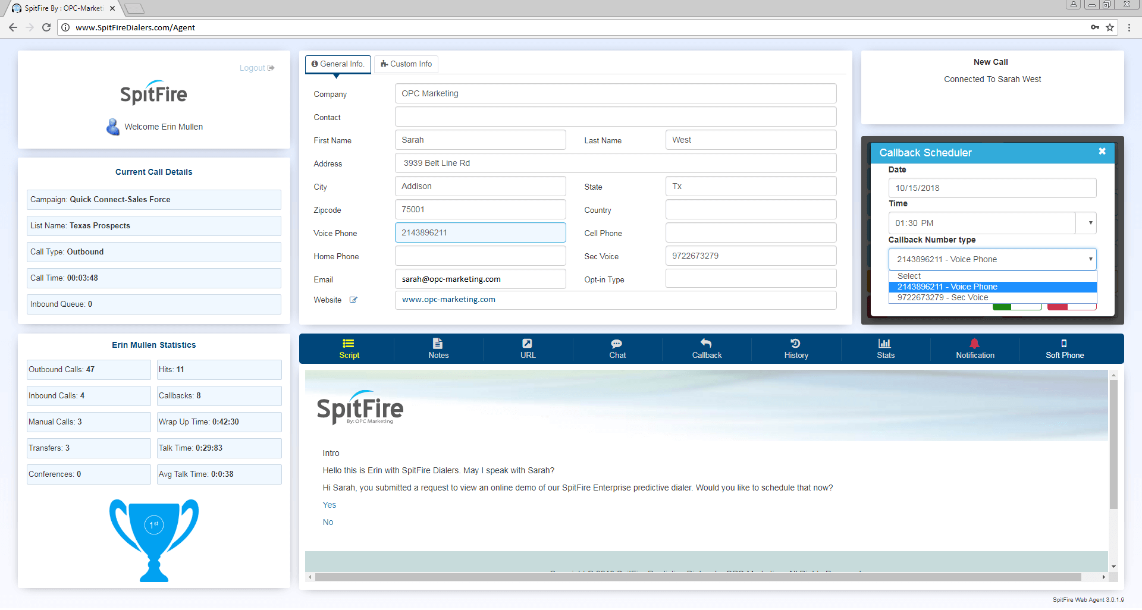Image resolution: width=1142 pixels, height=610 pixels.
Task: Open the Soft Phone icon
Action: point(1064,343)
